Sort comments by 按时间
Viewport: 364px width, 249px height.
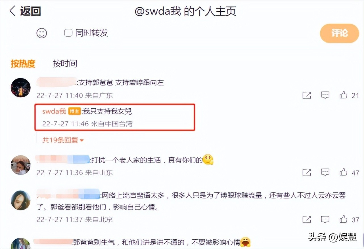coord(65,64)
